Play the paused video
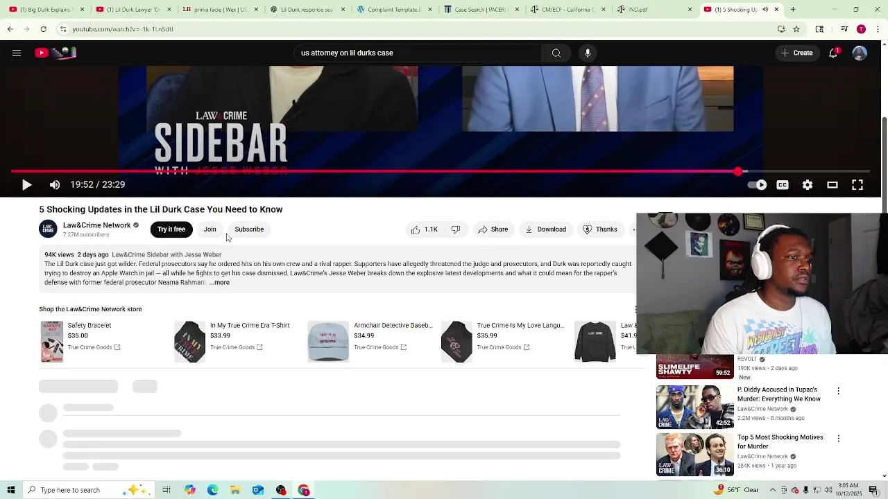The image size is (888, 499). click(x=26, y=184)
